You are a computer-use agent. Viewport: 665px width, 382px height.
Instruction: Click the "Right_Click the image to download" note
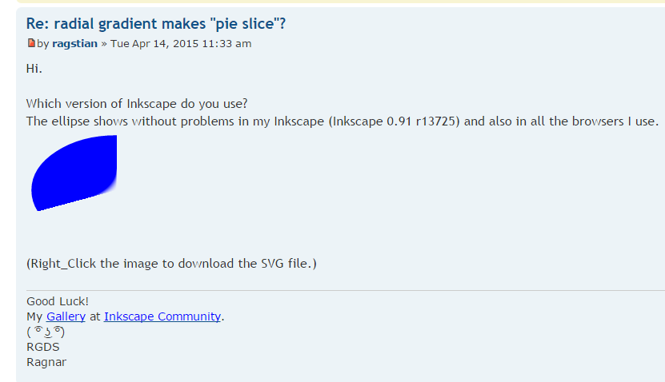171,263
